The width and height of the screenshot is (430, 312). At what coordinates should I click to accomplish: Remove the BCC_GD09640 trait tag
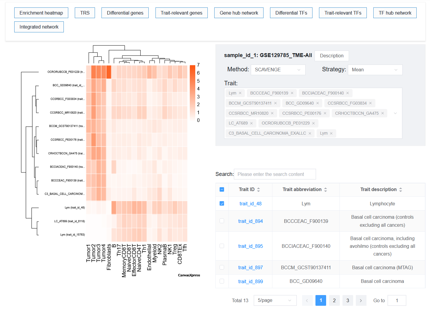[x=318, y=103]
